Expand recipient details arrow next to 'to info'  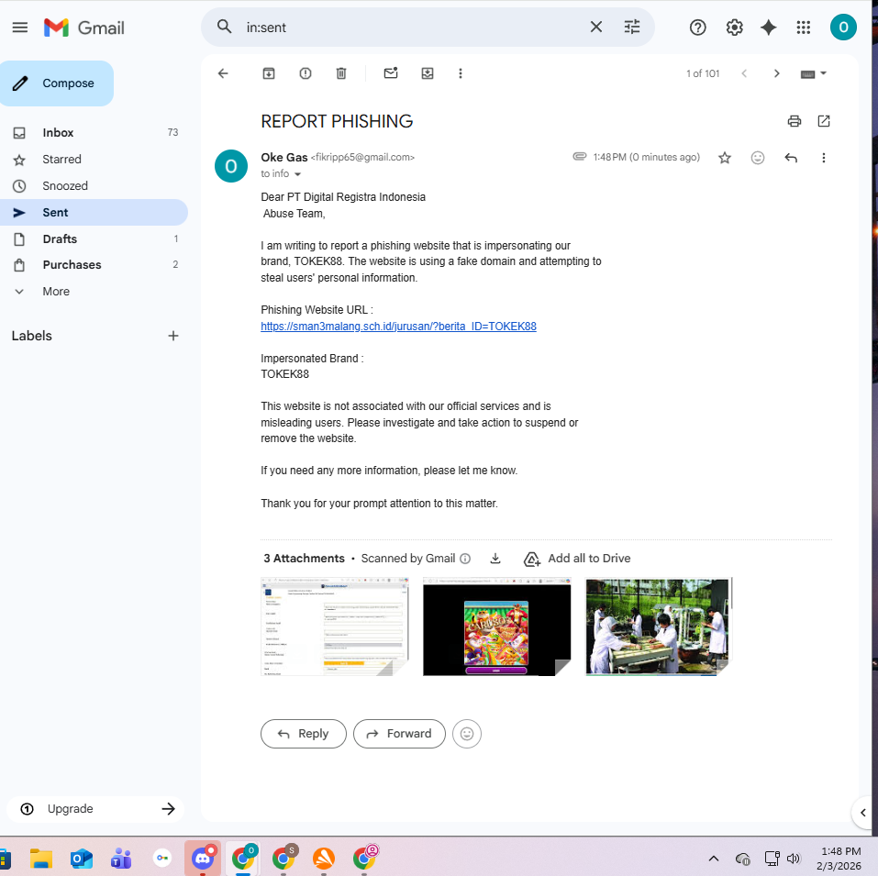coord(298,174)
